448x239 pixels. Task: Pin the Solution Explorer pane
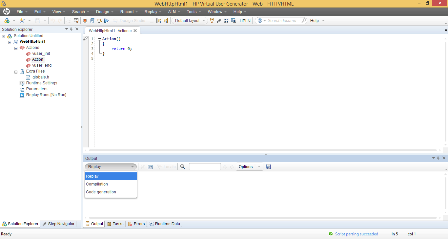pos(71,29)
